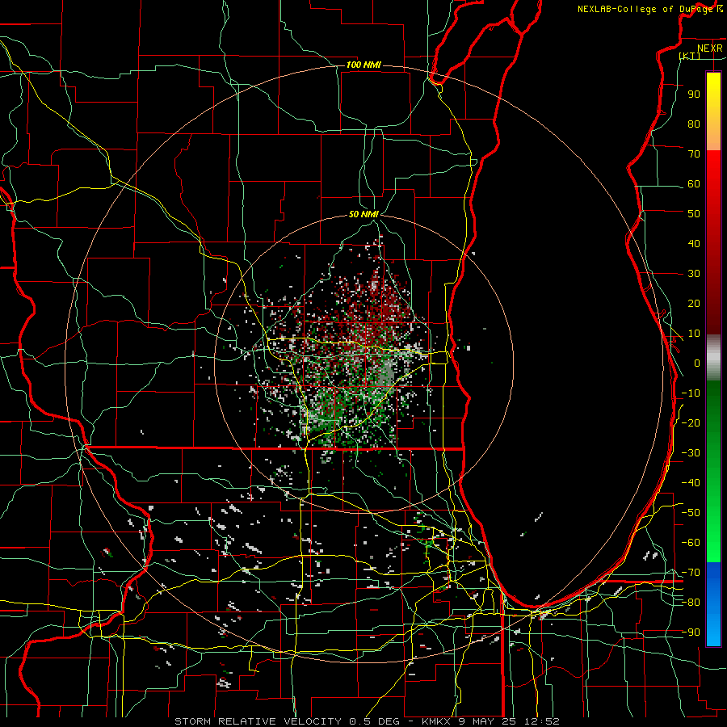Click the 30 value on color scale
The height and width of the screenshot is (727, 727).
[694, 274]
